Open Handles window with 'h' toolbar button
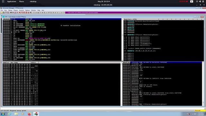Screen dimensions: 206x116 click(45, 13)
